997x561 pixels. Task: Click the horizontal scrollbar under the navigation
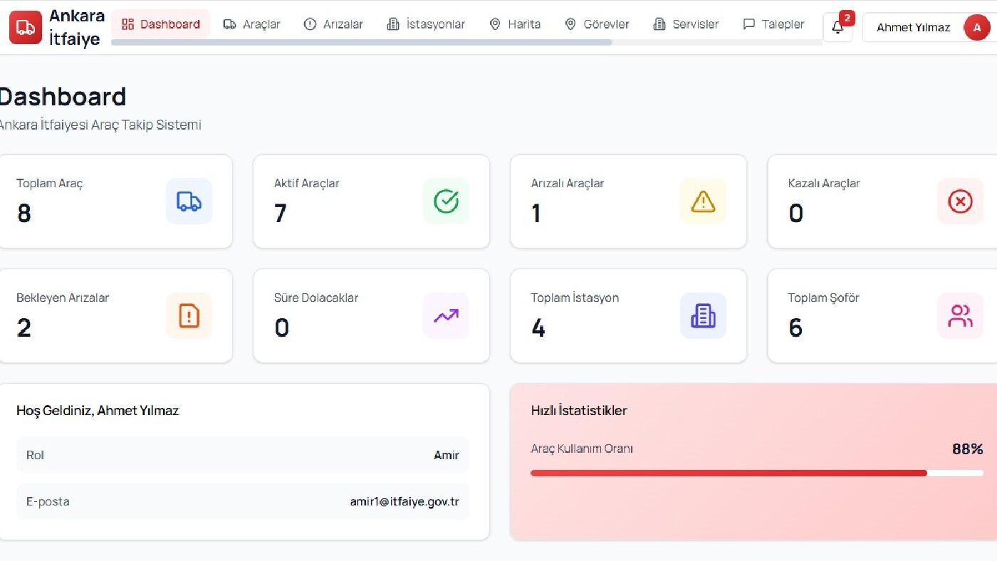click(362, 42)
